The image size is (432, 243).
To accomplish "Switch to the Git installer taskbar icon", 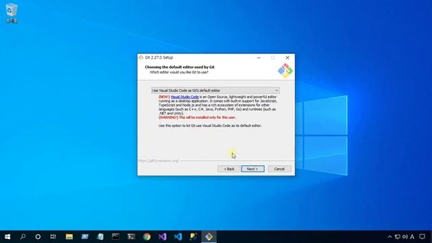I will click(209, 237).
